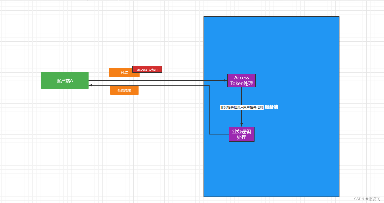Select the purple 业务逻辑处理 node
The image size is (384, 203).
point(242,134)
